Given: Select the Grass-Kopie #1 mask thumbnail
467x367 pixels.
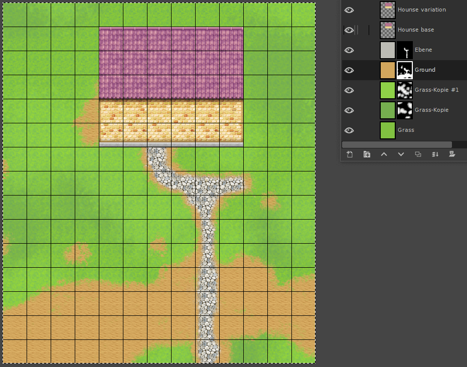Looking at the screenshot, I should coord(405,90).
